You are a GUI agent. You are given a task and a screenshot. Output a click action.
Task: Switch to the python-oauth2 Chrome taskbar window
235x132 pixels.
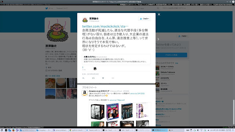[x=77, y=130]
